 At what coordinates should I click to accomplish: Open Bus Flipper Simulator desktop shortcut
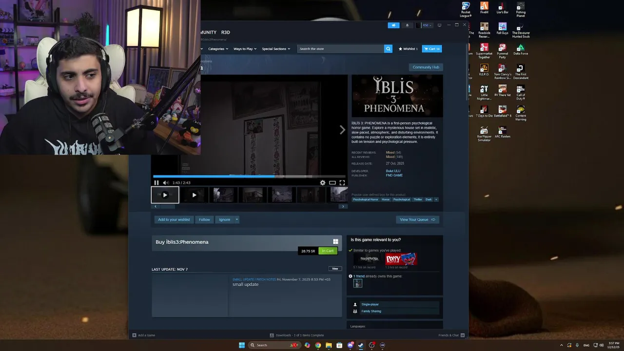pos(484,134)
